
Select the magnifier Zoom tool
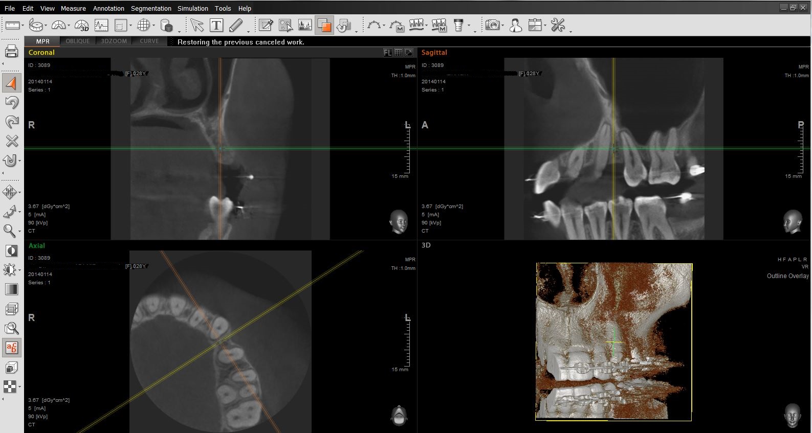10,231
